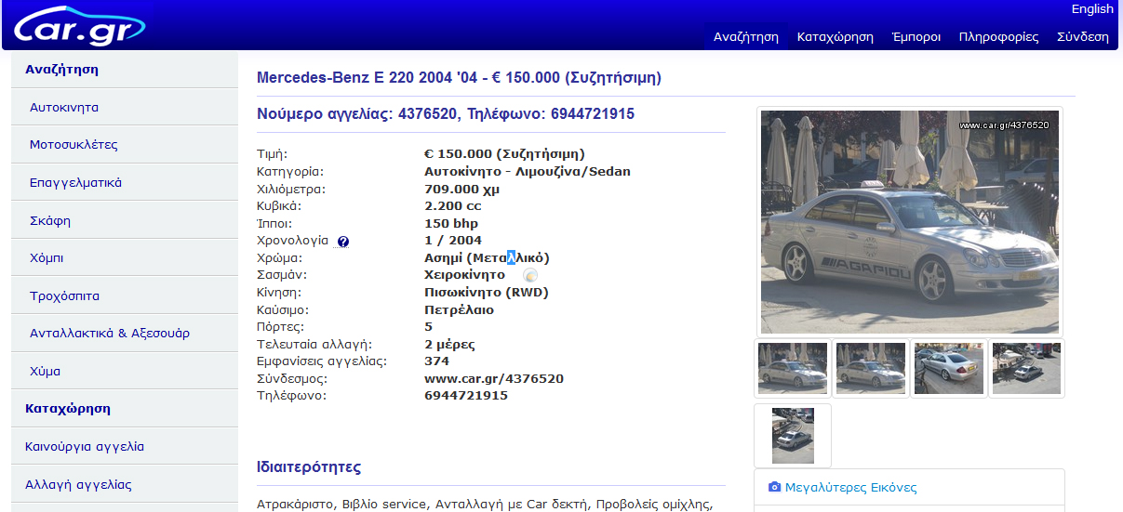Select the first thumbnail under main photo

[792, 368]
